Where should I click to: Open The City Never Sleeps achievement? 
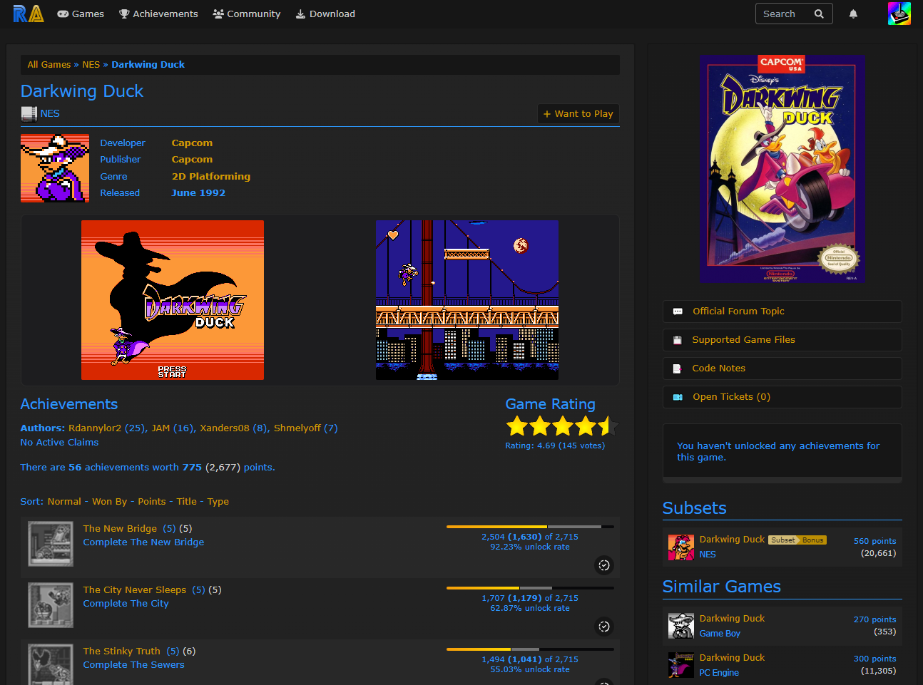tap(135, 589)
